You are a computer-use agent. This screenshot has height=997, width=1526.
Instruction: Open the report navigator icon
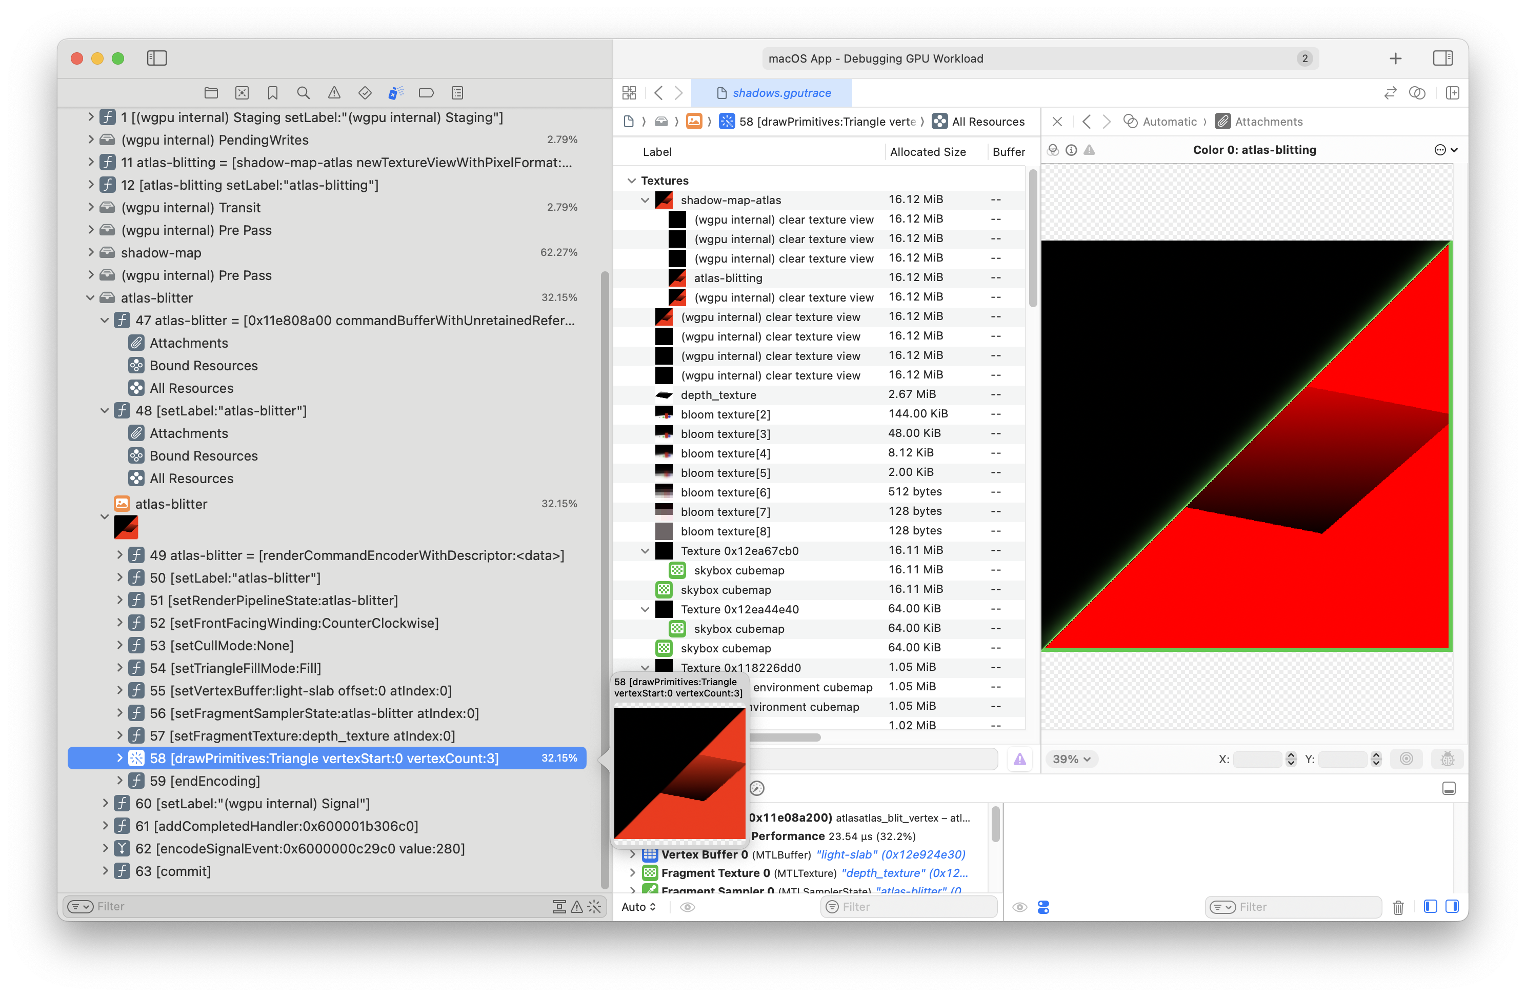pos(457,93)
